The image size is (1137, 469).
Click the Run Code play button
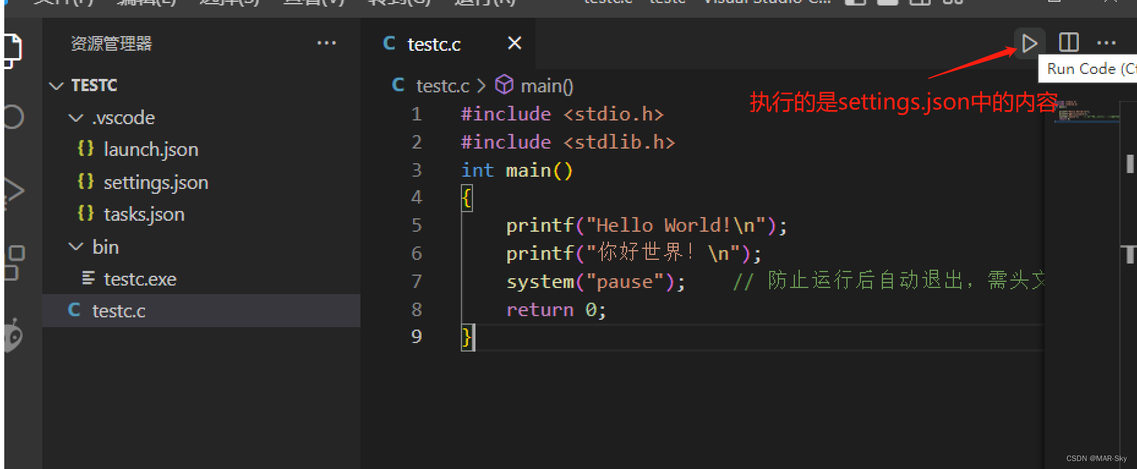click(x=1029, y=43)
